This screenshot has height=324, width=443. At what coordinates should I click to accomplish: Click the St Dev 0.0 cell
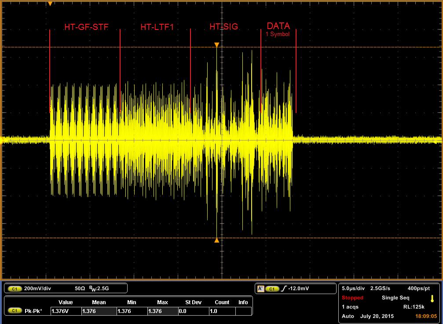click(194, 311)
